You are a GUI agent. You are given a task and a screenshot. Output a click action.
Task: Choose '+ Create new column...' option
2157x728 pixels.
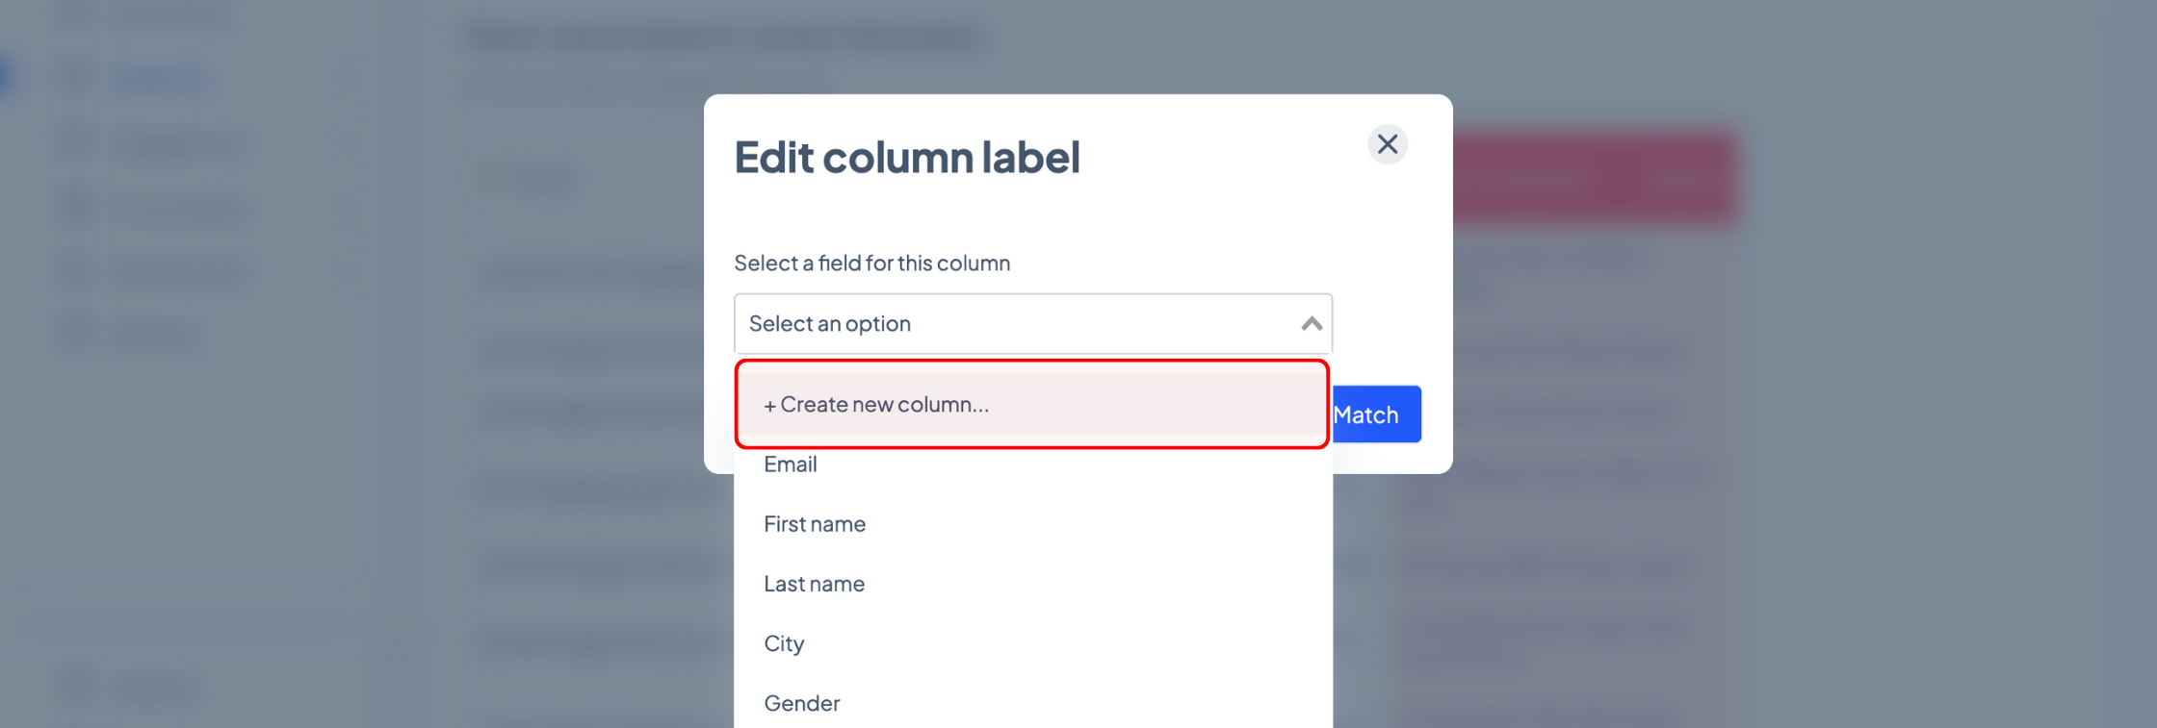[x=1032, y=404]
